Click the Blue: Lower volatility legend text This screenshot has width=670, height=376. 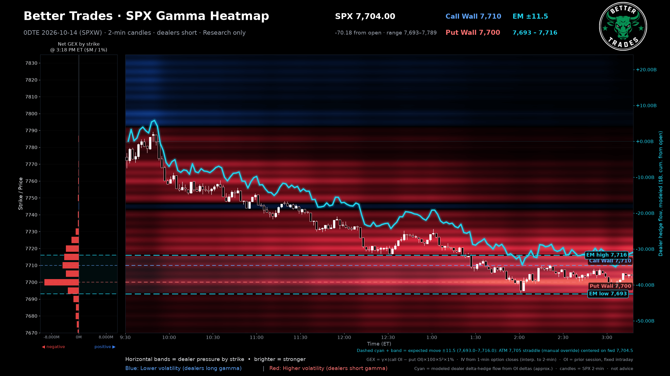[x=183, y=368]
